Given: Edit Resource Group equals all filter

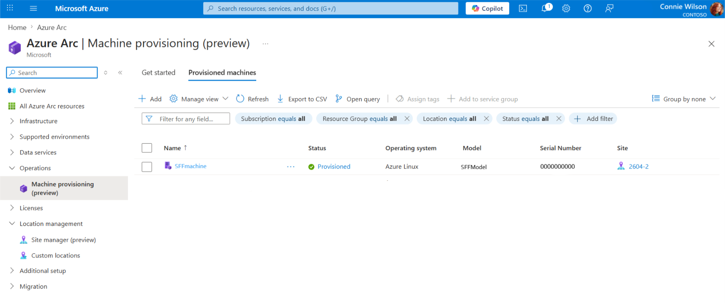Looking at the screenshot, I should tap(359, 119).
